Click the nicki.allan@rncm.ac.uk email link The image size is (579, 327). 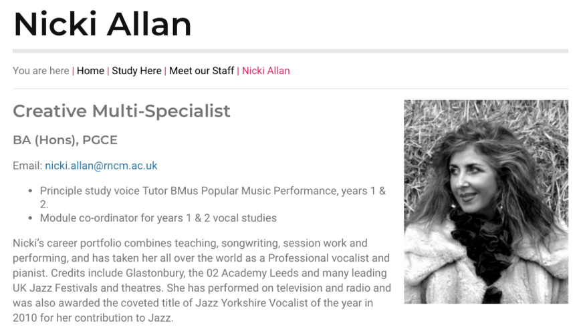tap(101, 166)
